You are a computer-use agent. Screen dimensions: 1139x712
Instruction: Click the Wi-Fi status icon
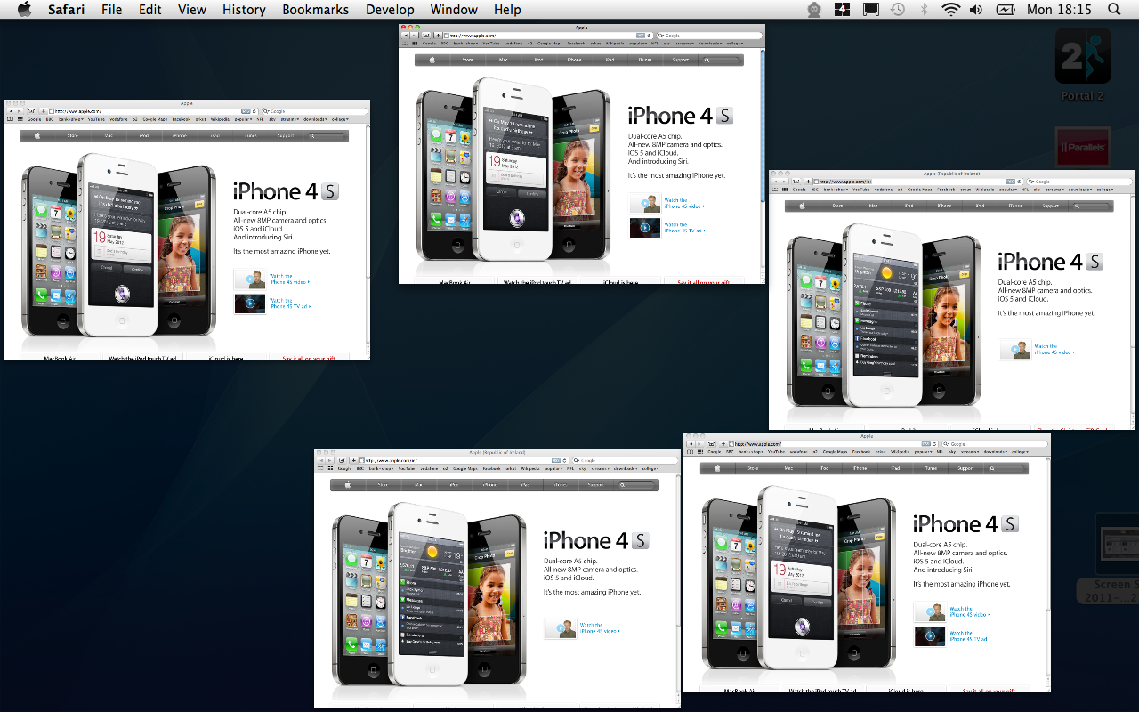click(x=951, y=9)
